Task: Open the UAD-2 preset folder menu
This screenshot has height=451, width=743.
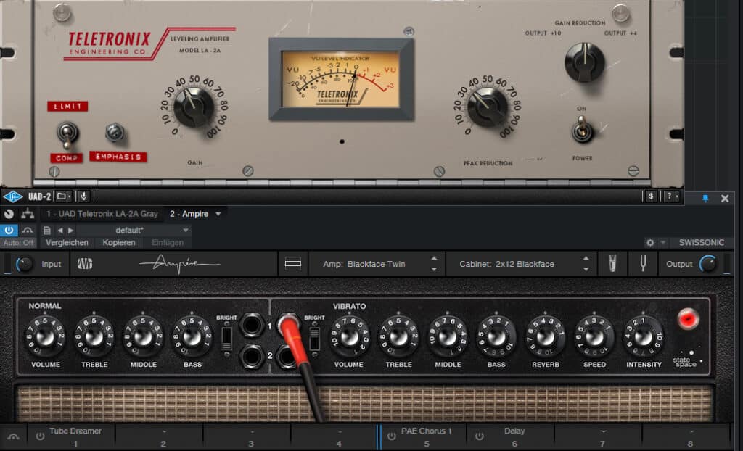Action: (64, 196)
